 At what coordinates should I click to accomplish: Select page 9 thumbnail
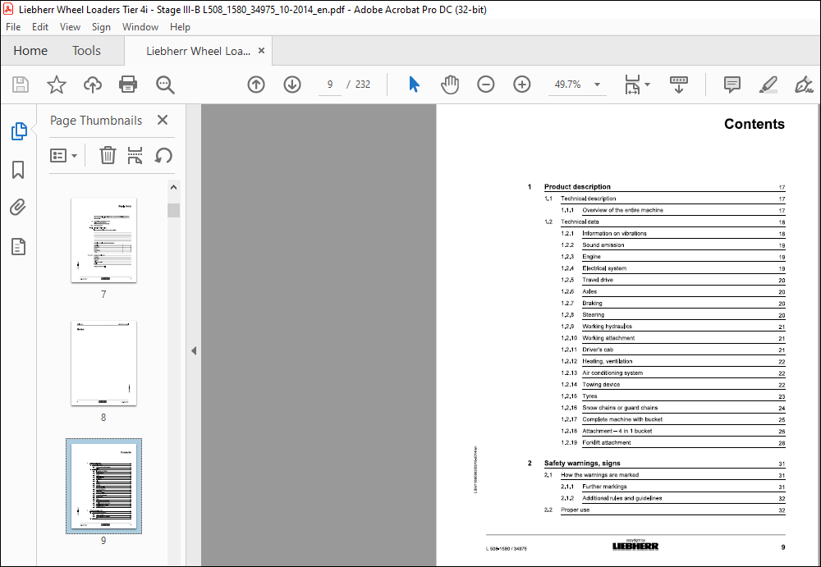(x=103, y=487)
